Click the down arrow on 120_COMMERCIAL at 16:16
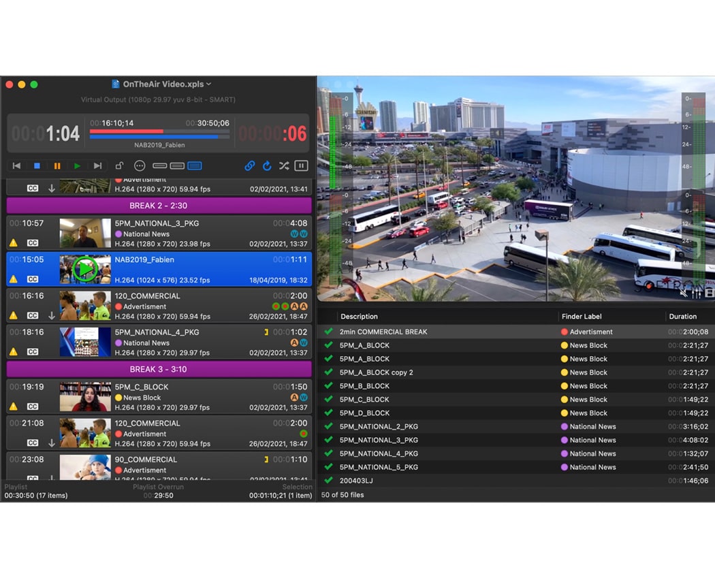This screenshot has height=572, width=715. pyautogui.click(x=52, y=315)
